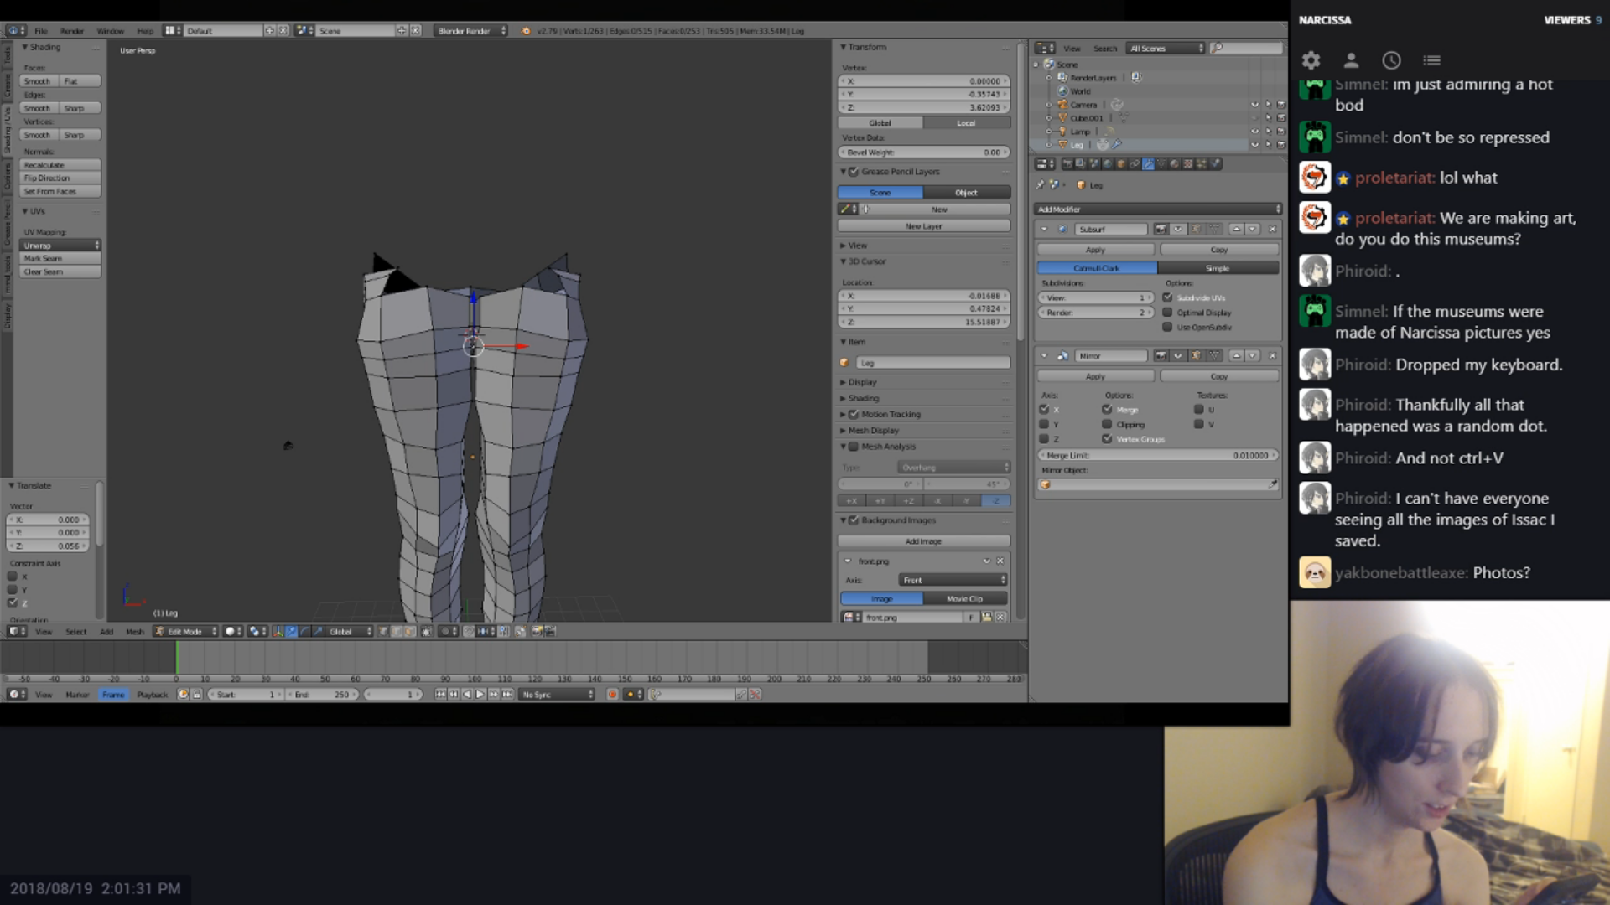Viewport: 1610px width, 905px height.
Task: Toggle Lamp visibility eye in outliner
Action: 1254,132
